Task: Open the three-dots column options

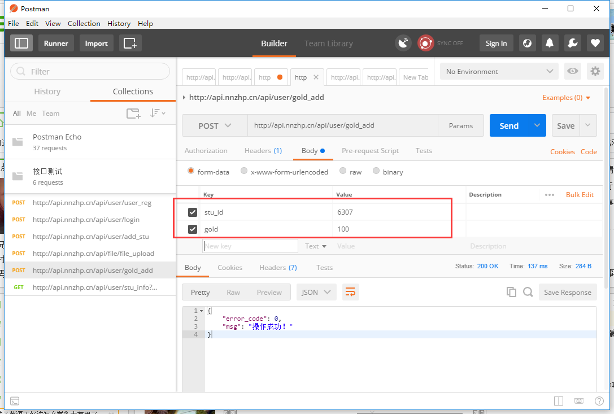Action: click(550, 195)
